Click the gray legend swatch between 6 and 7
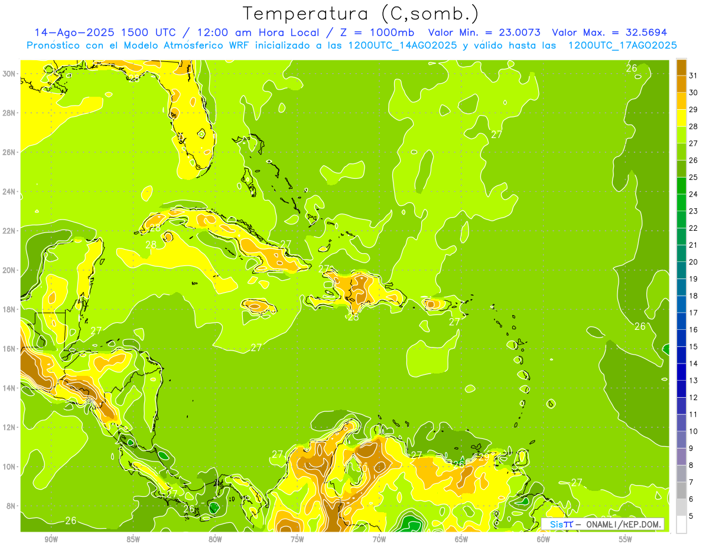 681,490
